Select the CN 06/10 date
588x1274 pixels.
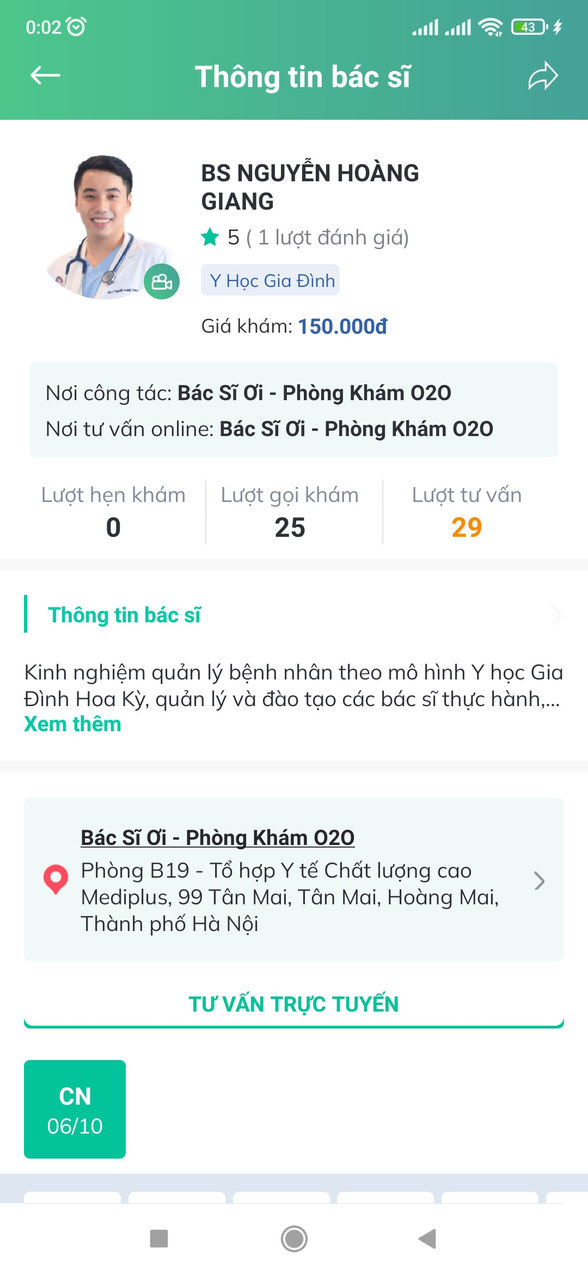75,1109
